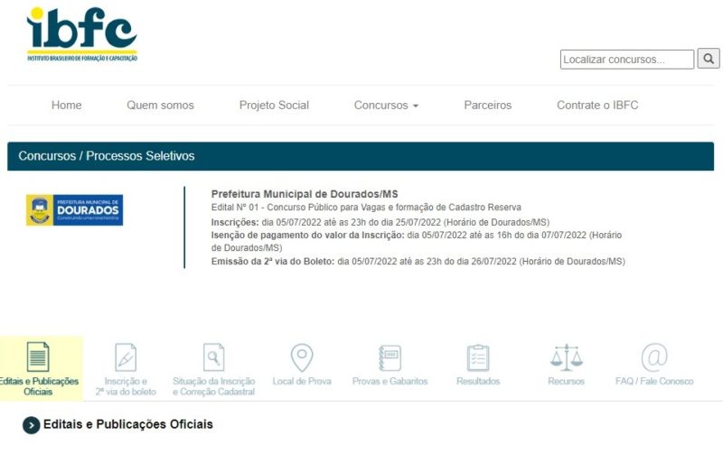Screen dimensions: 723x454
Task: Click the Contrate o IBFC link
Action: click(x=597, y=106)
